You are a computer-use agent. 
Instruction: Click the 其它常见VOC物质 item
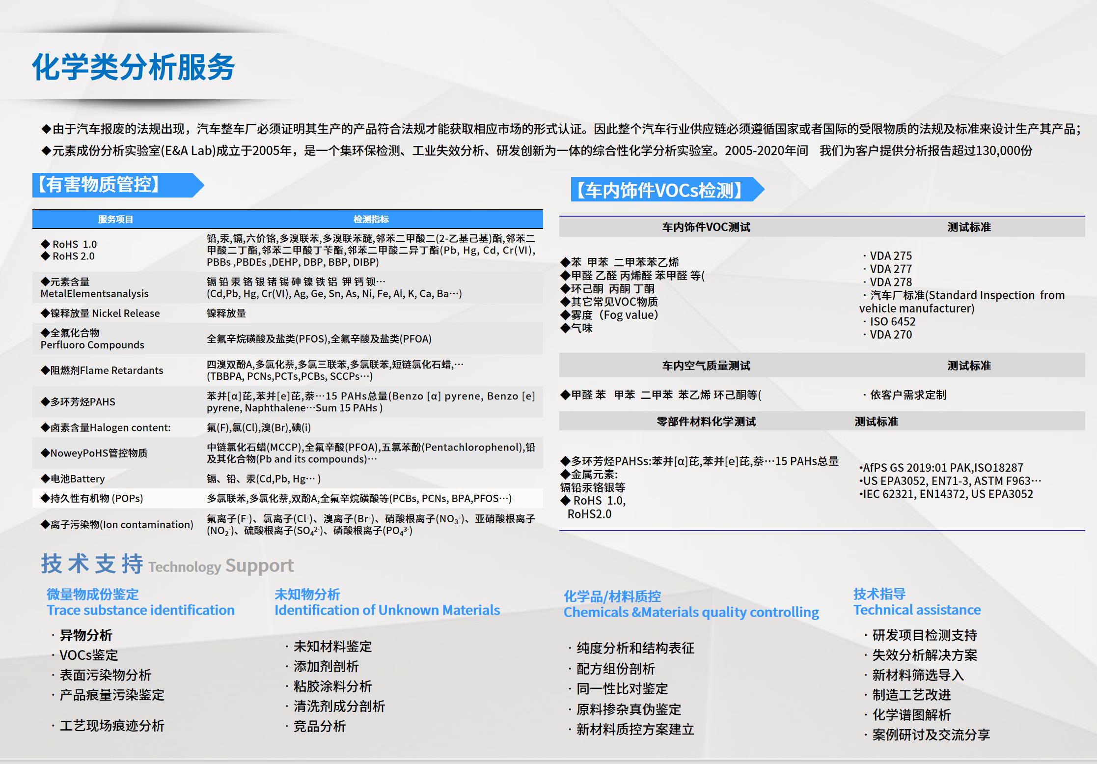pyautogui.click(x=609, y=302)
